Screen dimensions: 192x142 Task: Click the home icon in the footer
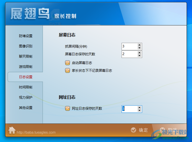[x=12, y=130]
